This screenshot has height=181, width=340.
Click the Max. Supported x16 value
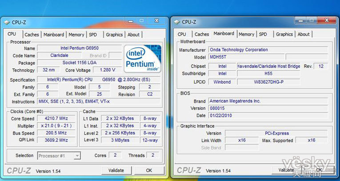312,140
